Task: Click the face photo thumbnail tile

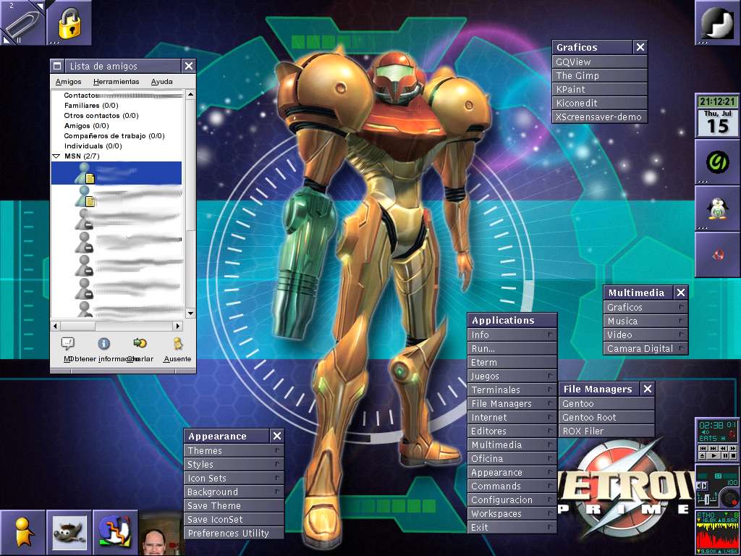Action: click(x=161, y=533)
